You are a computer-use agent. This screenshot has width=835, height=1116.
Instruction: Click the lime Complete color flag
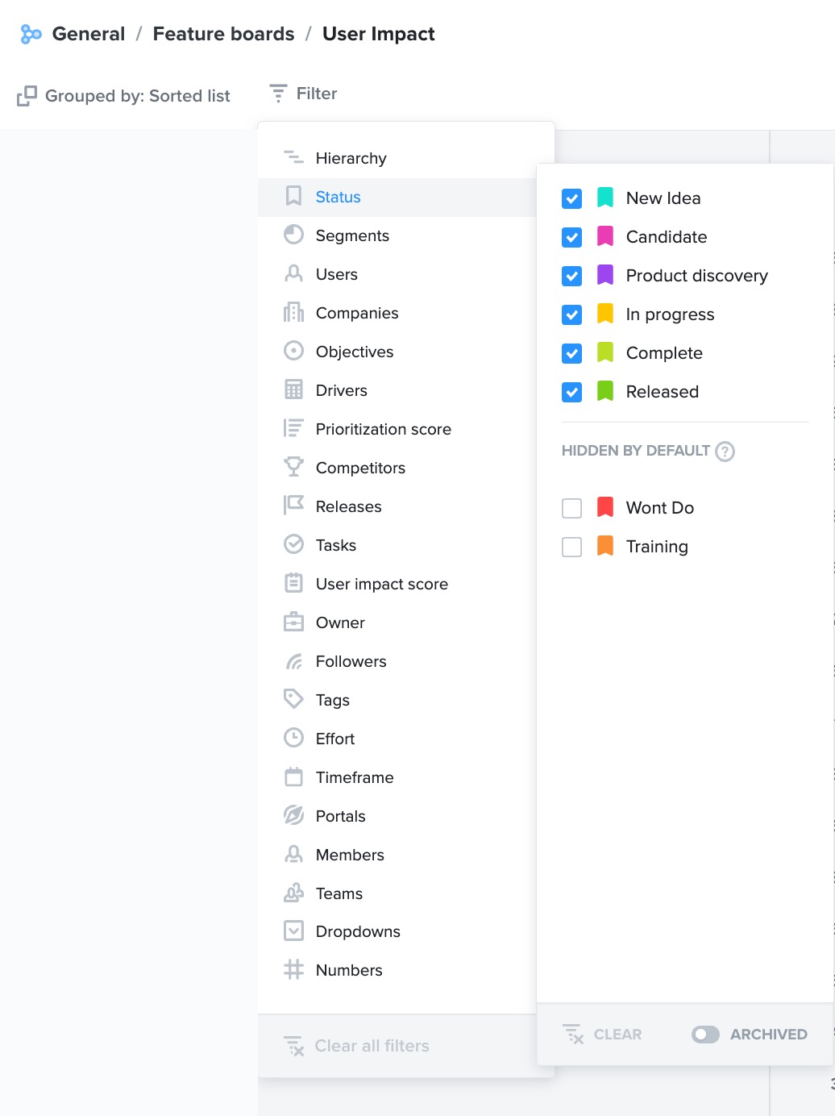coord(605,352)
